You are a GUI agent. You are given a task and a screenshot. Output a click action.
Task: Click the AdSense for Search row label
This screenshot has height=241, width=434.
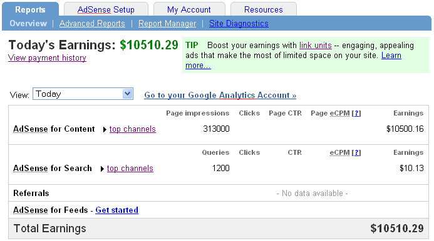pyautogui.click(x=53, y=168)
